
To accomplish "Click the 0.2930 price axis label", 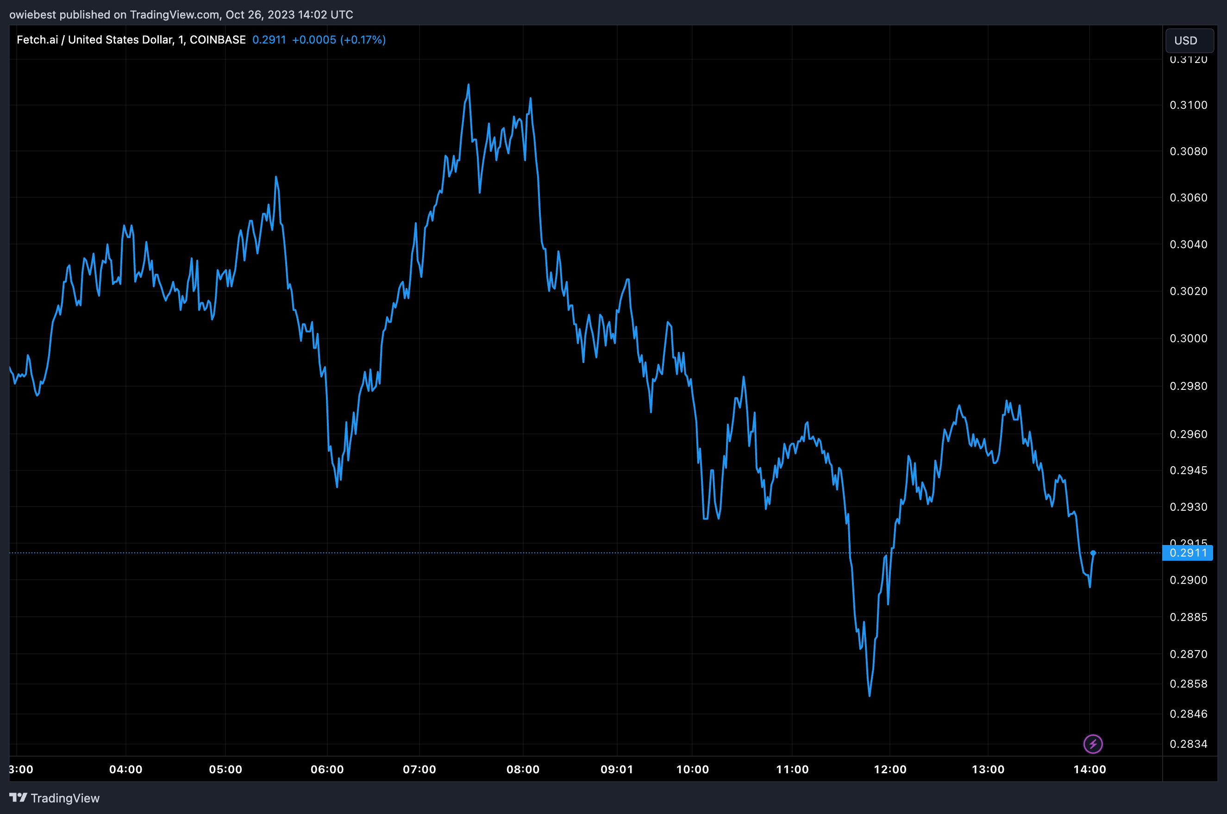I will 1189,507.
